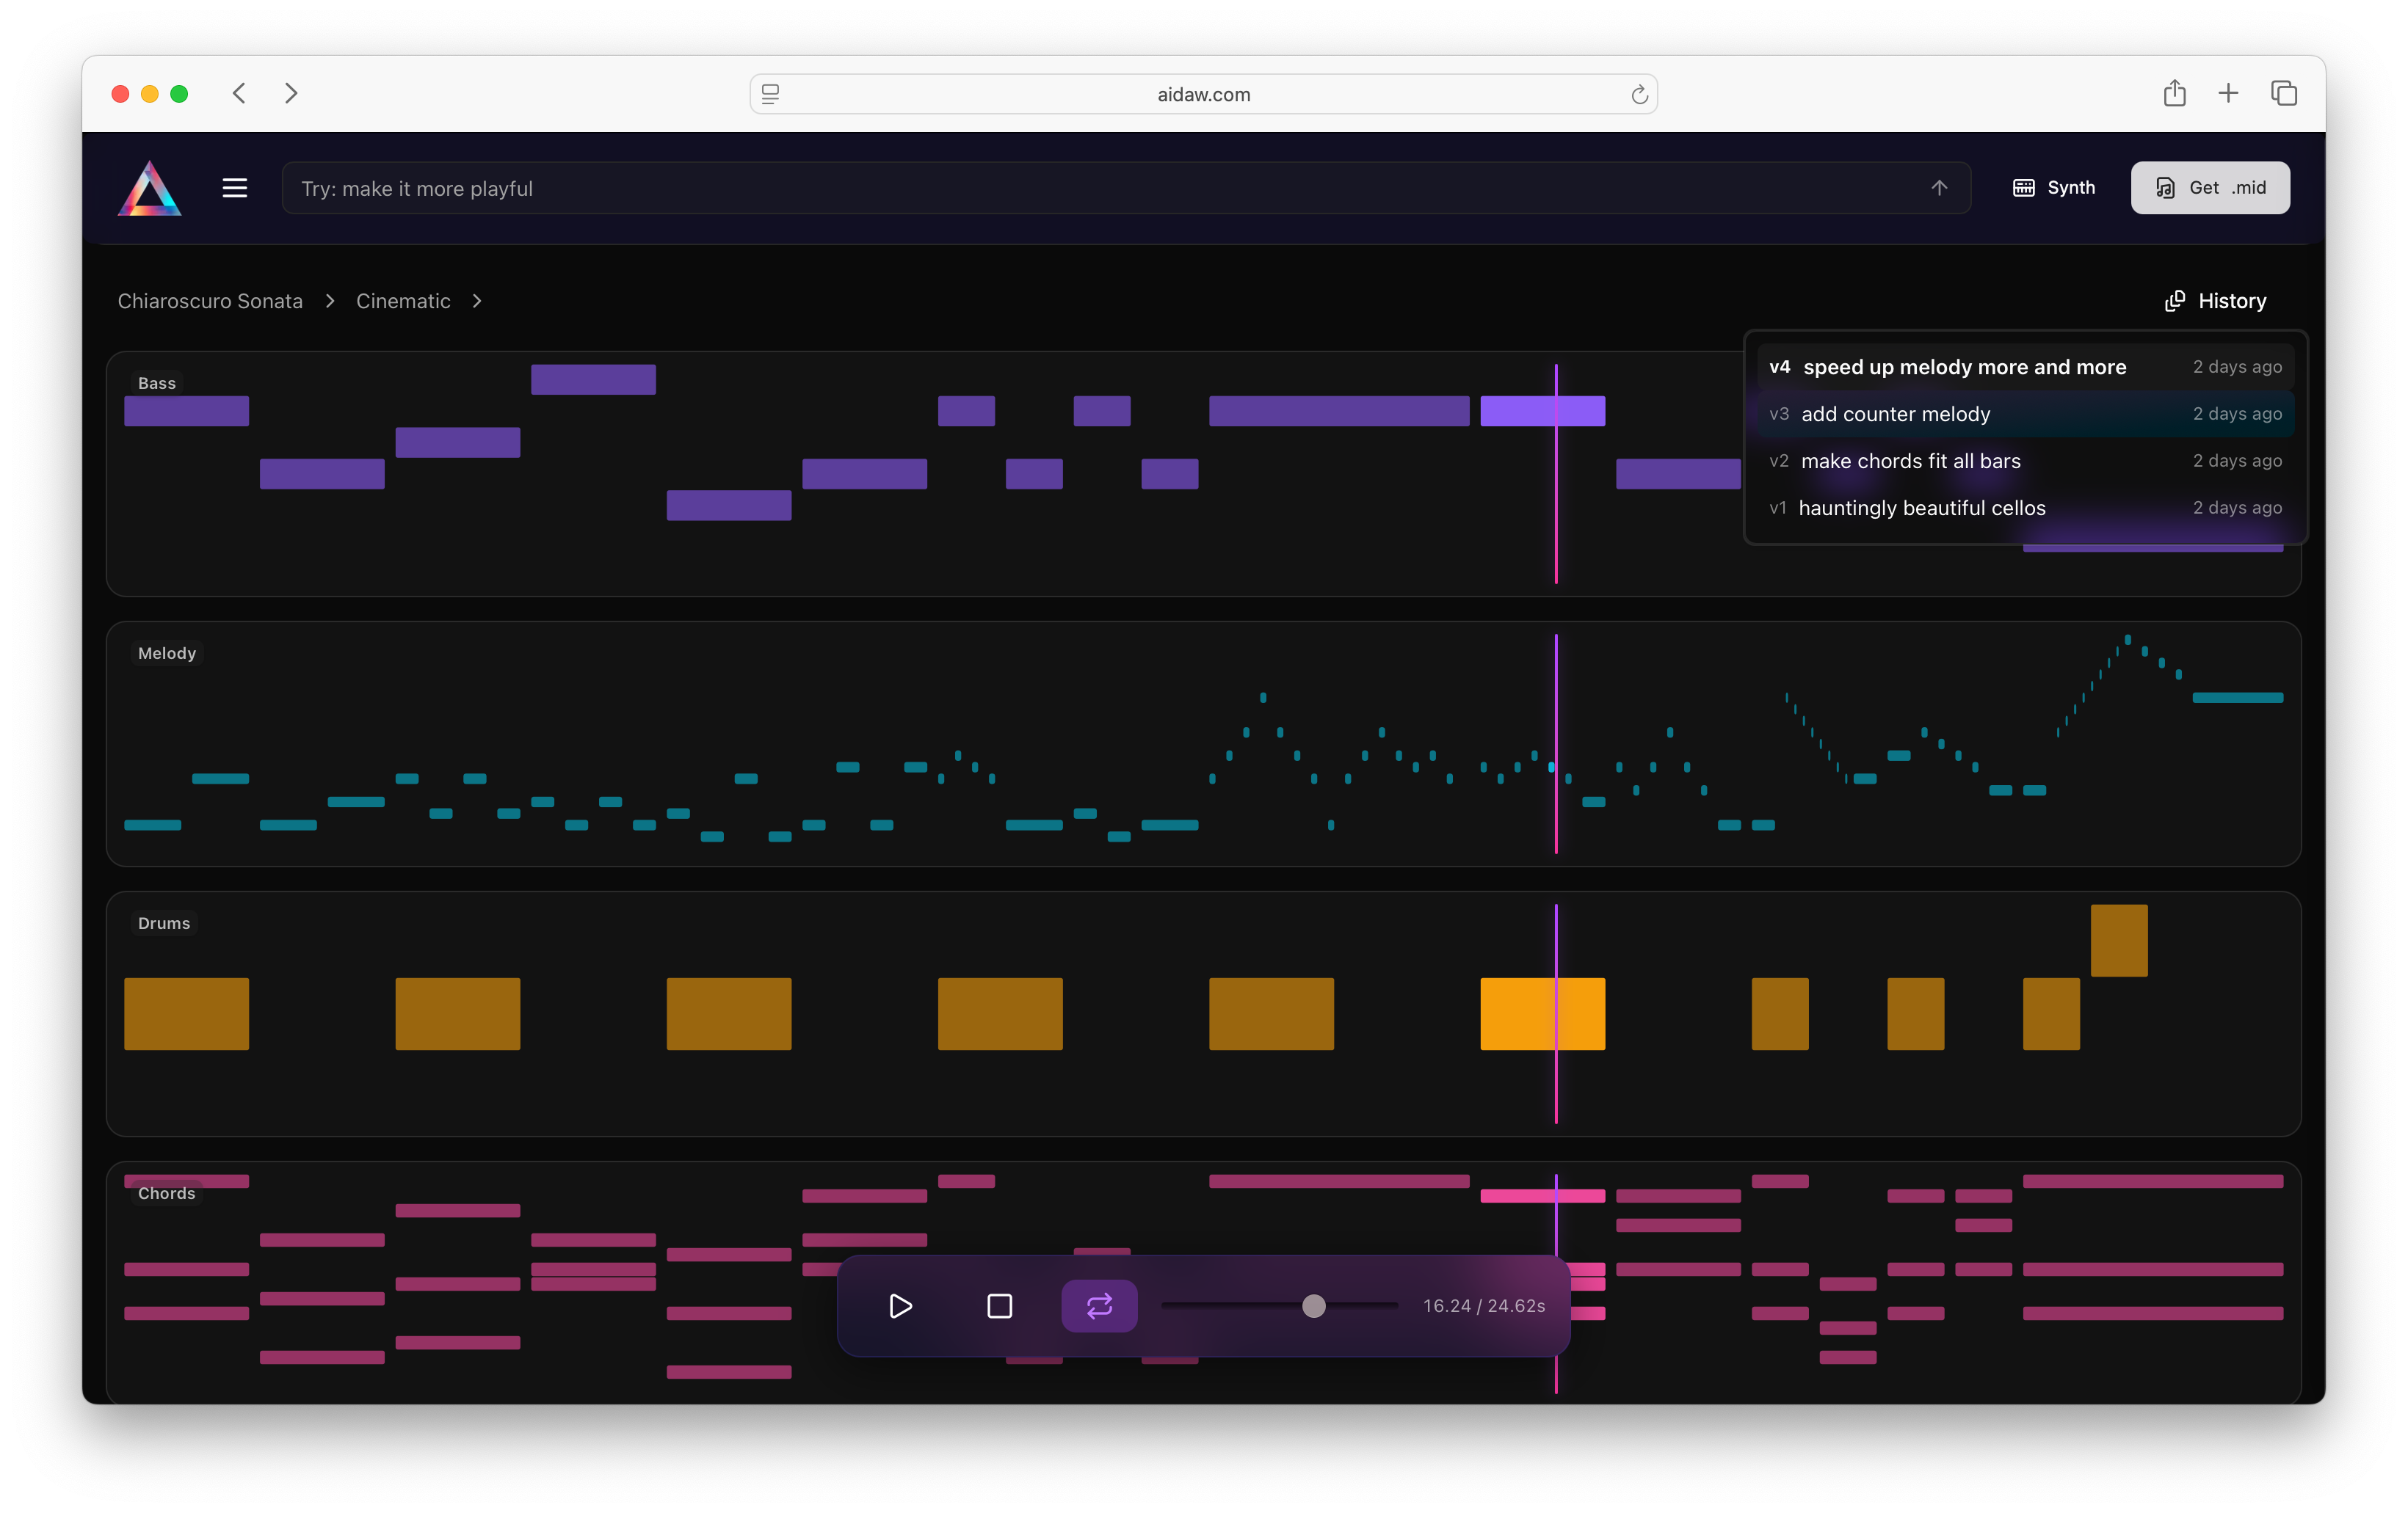Image resolution: width=2408 pixels, height=1513 pixels.
Task: Show the browser tab overview icon
Action: 2284,94
